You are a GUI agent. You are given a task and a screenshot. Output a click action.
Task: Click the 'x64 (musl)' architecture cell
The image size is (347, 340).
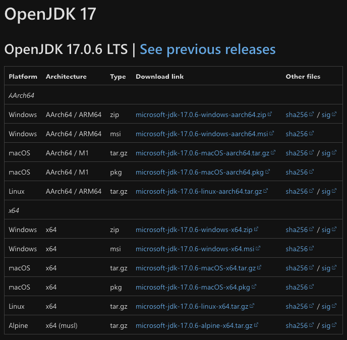click(62, 325)
